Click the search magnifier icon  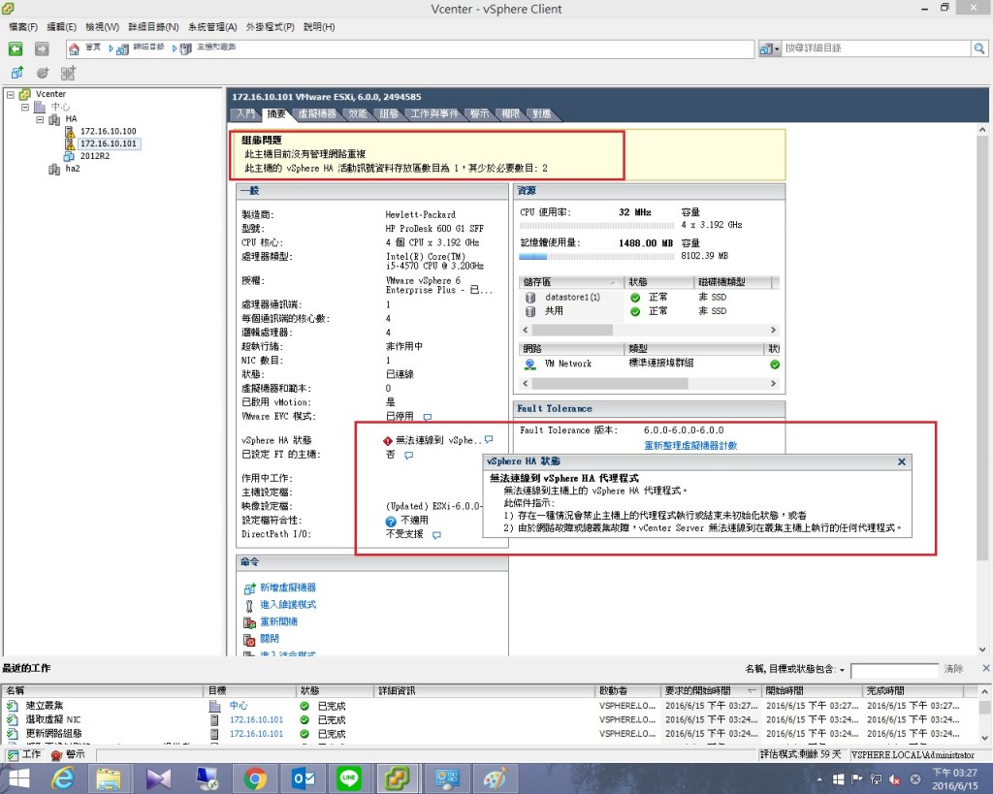(x=979, y=48)
